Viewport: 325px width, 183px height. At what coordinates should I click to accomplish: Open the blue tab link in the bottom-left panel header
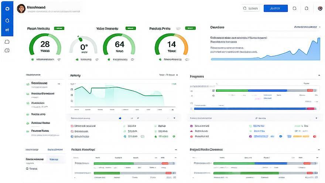coord(55,150)
